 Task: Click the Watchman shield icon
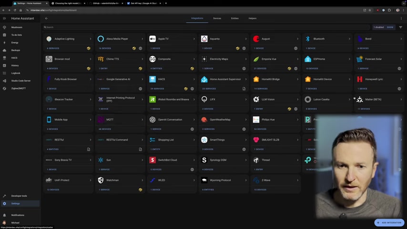pos(101,180)
